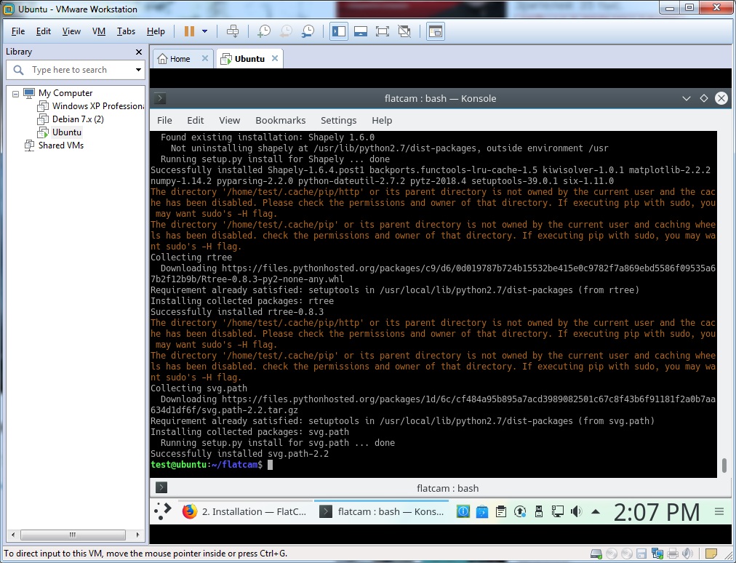Open Konsole Help menu
Viewport: 736px width, 563px height.
tap(382, 120)
